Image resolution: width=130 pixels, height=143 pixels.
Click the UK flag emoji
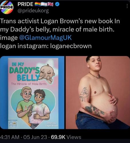point(51,4)
